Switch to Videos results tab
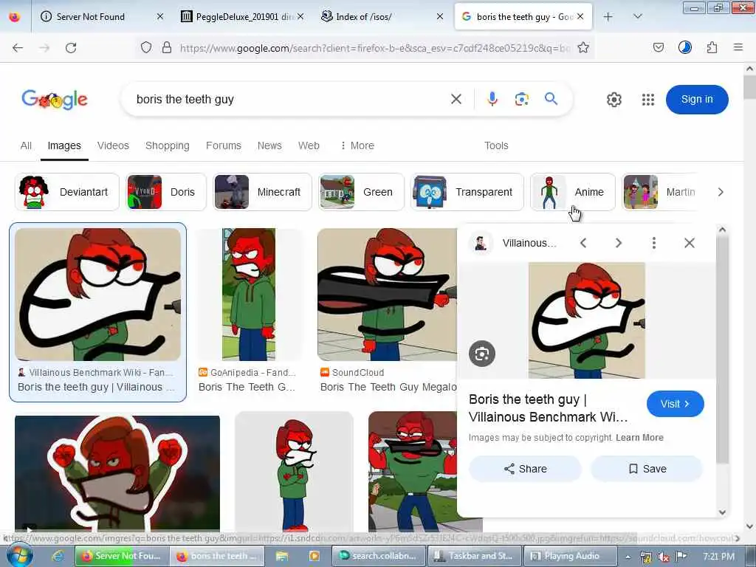Screen dimensions: 756x567 tap(113, 145)
